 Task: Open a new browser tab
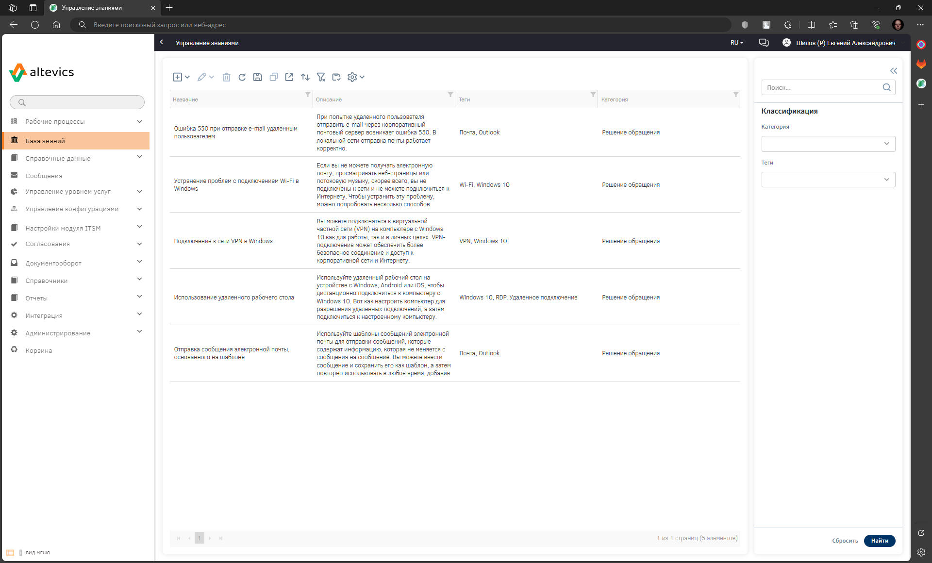pos(169,8)
